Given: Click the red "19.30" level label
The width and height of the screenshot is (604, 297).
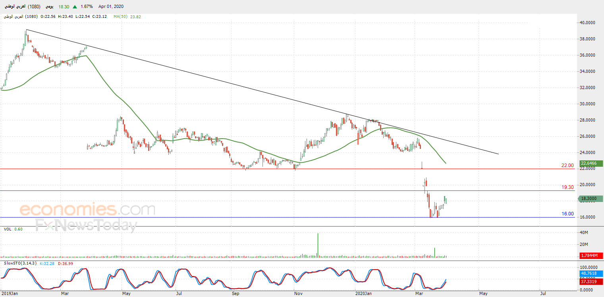Looking at the screenshot, I should (567, 187).
